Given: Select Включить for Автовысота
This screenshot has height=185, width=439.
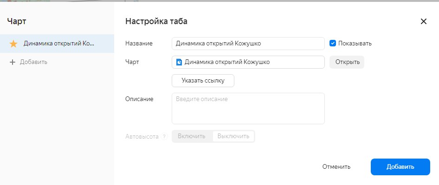Looking at the screenshot, I should [192, 136].
